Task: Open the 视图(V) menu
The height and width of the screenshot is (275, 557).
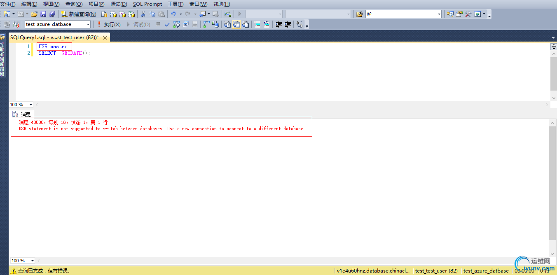Action: 51,4
